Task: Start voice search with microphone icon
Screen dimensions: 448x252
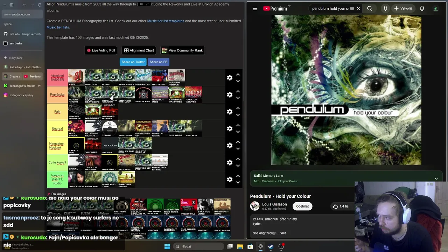Action: 385,8
